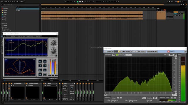Open the Metering dropdown in SPAN

(155, 98)
